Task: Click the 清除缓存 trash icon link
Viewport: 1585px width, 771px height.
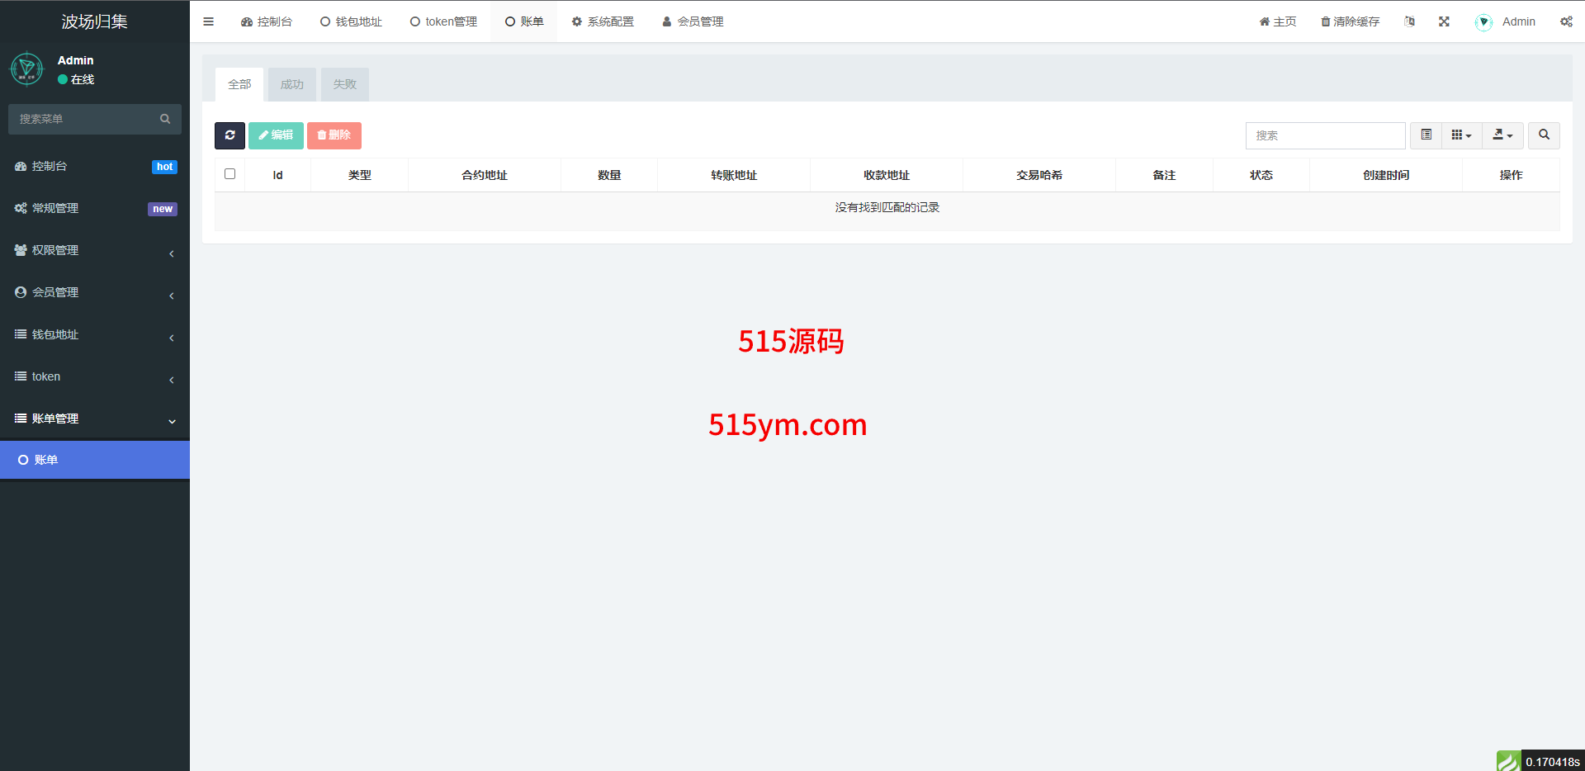Action: click(1350, 21)
